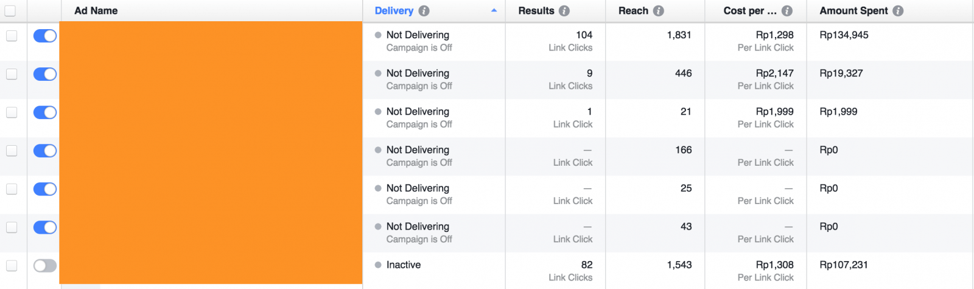974x289 pixels.
Task: Click the Cost per column info icon
Action: click(x=787, y=11)
